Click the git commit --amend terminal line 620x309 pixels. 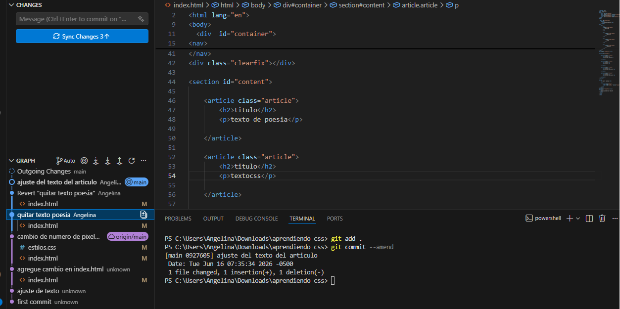pos(279,247)
